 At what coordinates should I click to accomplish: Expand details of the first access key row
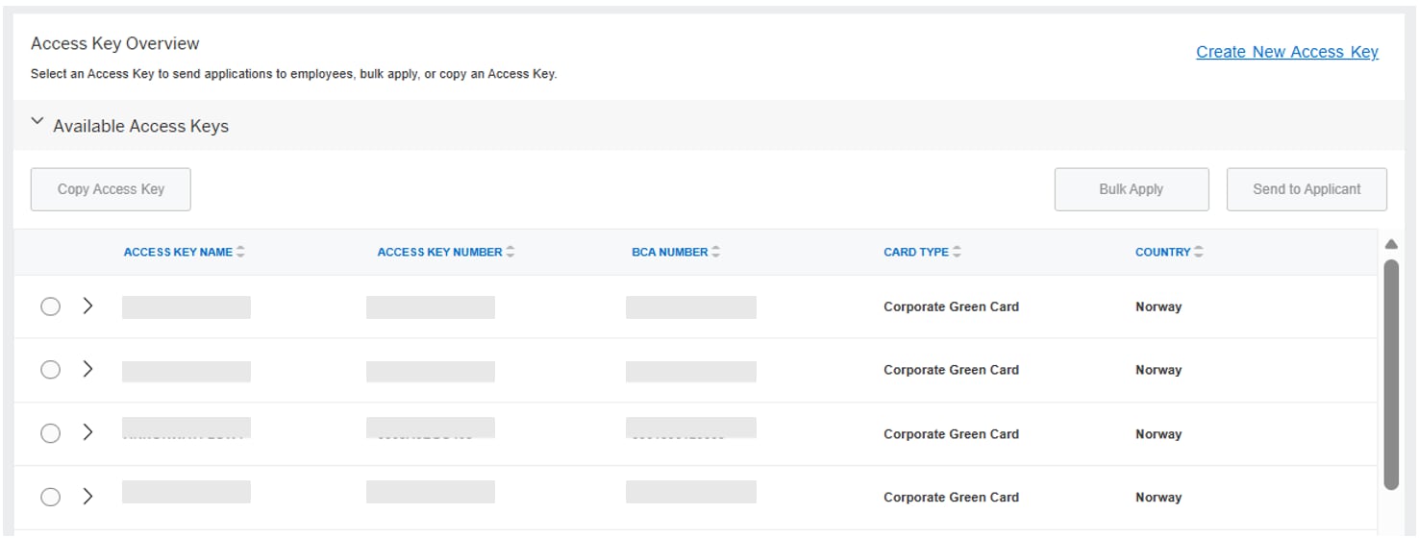[87, 306]
